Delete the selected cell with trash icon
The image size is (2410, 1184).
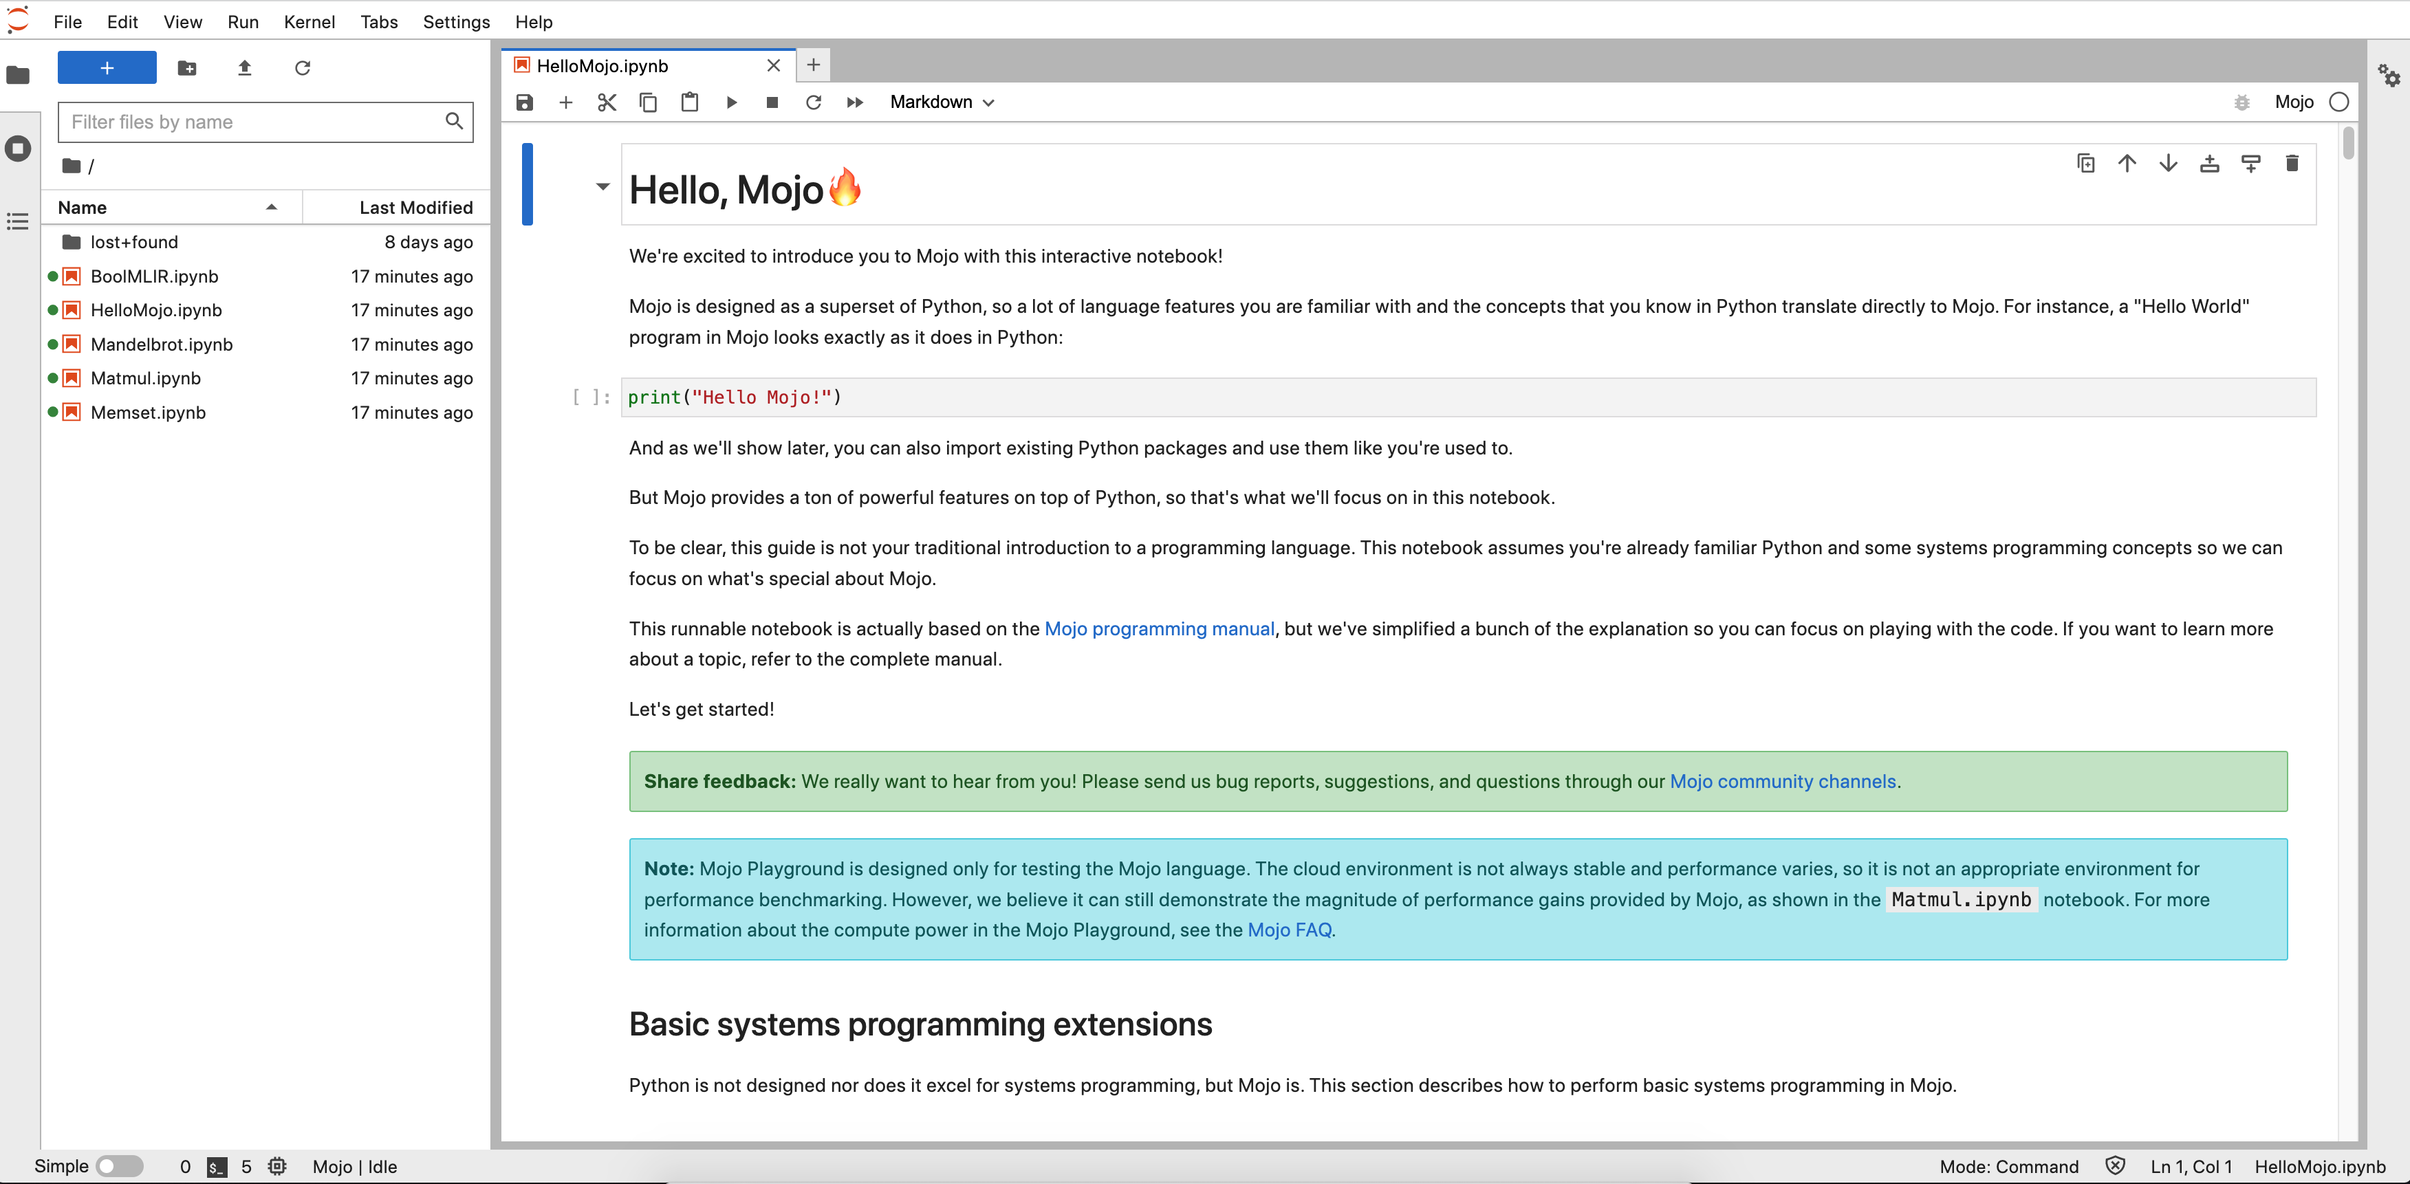point(2291,164)
